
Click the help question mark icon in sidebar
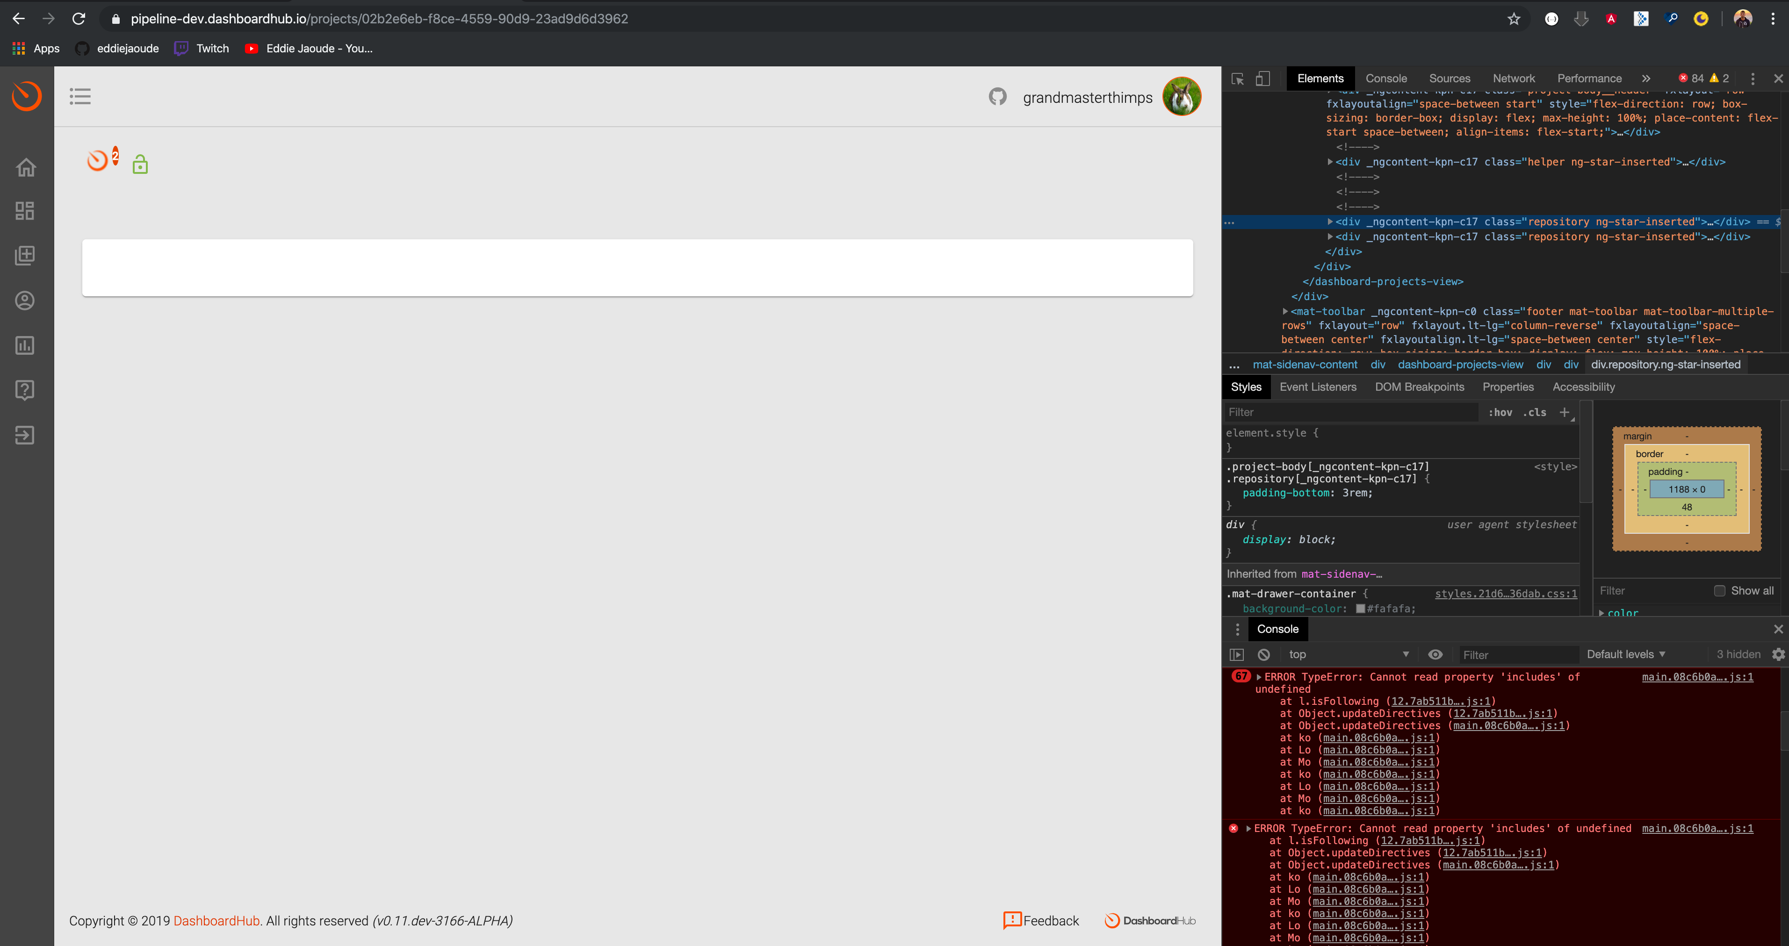point(25,389)
